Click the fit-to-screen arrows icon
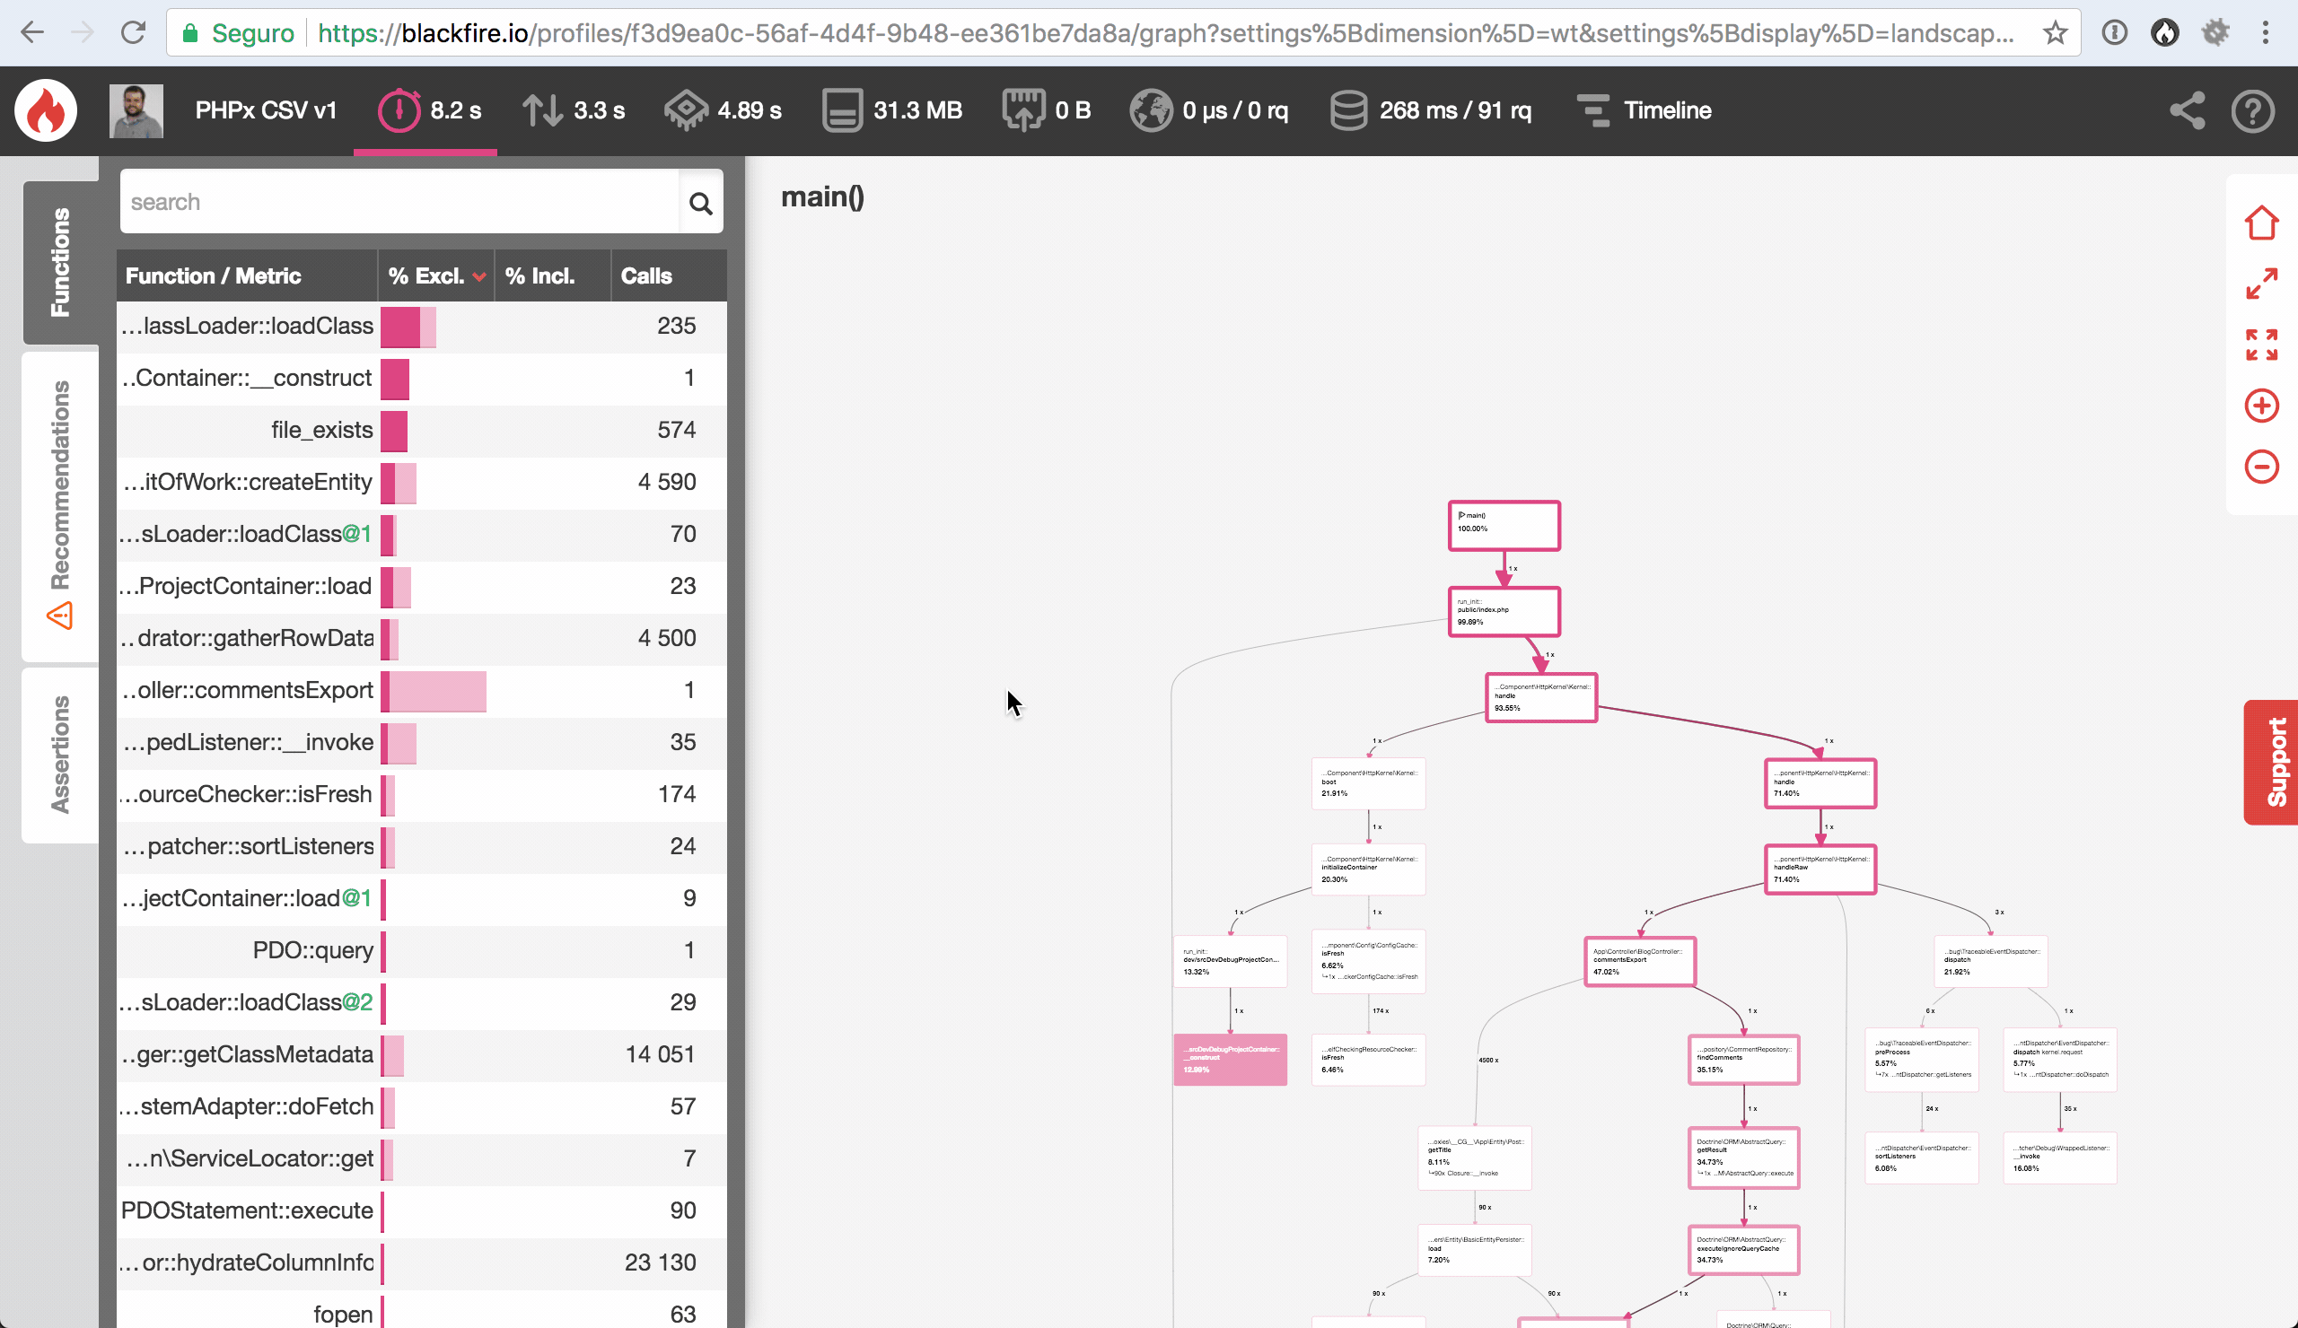Image resolution: width=2298 pixels, height=1328 pixels. [2260, 345]
